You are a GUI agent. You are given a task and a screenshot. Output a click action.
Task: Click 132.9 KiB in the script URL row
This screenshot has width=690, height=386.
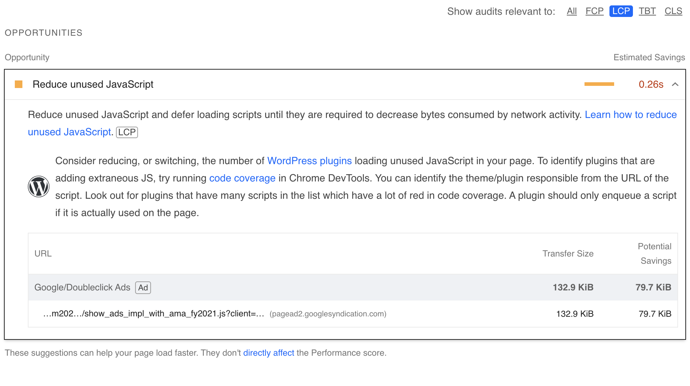pyautogui.click(x=574, y=314)
